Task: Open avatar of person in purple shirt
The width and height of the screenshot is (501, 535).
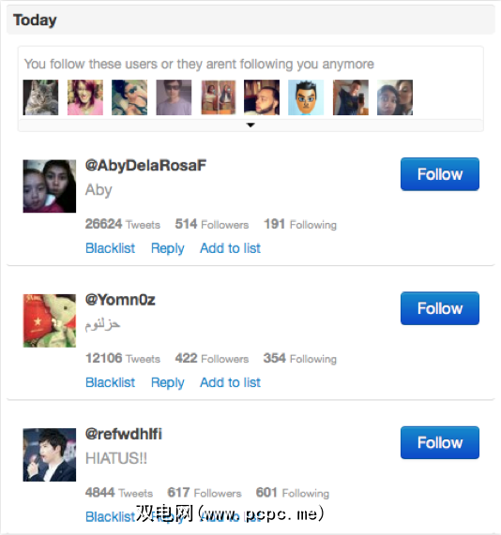Action: (174, 97)
